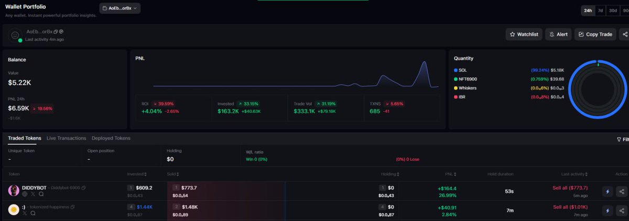Click lightning quick-trade button for tokenized happiness
This screenshot has height=221, width=629.
pyautogui.click(x=608, y=211)
